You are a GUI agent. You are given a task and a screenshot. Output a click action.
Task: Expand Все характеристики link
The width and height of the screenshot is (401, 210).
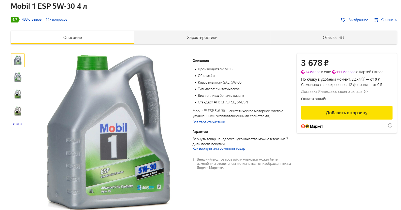coord(209,122)
